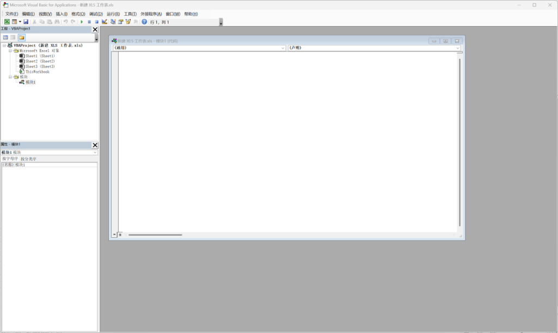Select ThisWorkbook in project tree

click(x=37, y=72)
